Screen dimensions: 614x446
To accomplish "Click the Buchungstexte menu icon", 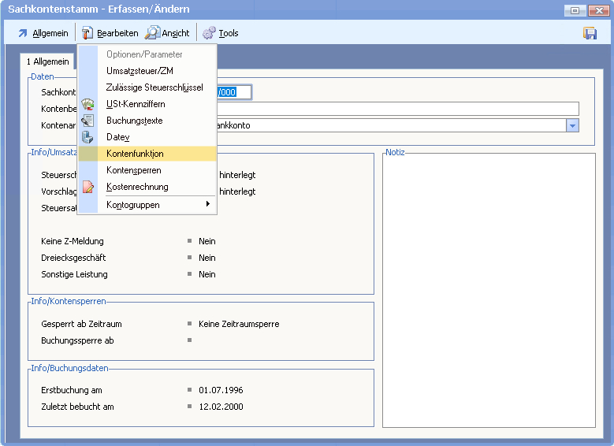I will point(88,121).
